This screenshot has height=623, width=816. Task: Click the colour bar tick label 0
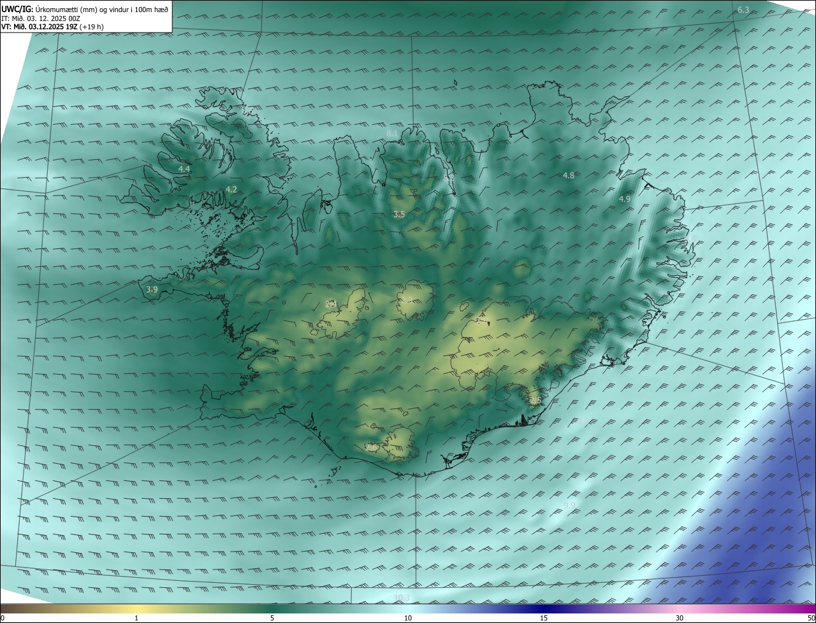[x=2, y=619]
